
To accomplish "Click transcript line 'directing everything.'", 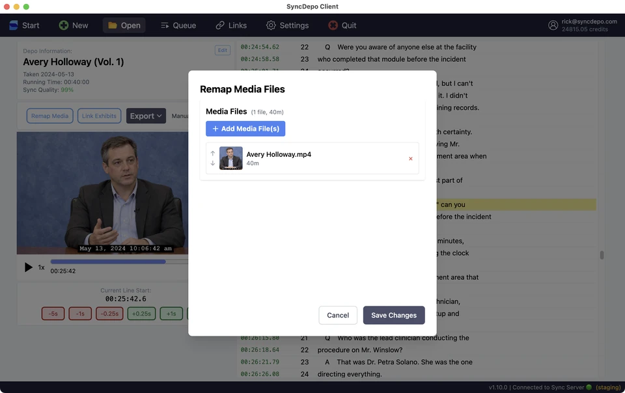I will (x=350, y=374).
